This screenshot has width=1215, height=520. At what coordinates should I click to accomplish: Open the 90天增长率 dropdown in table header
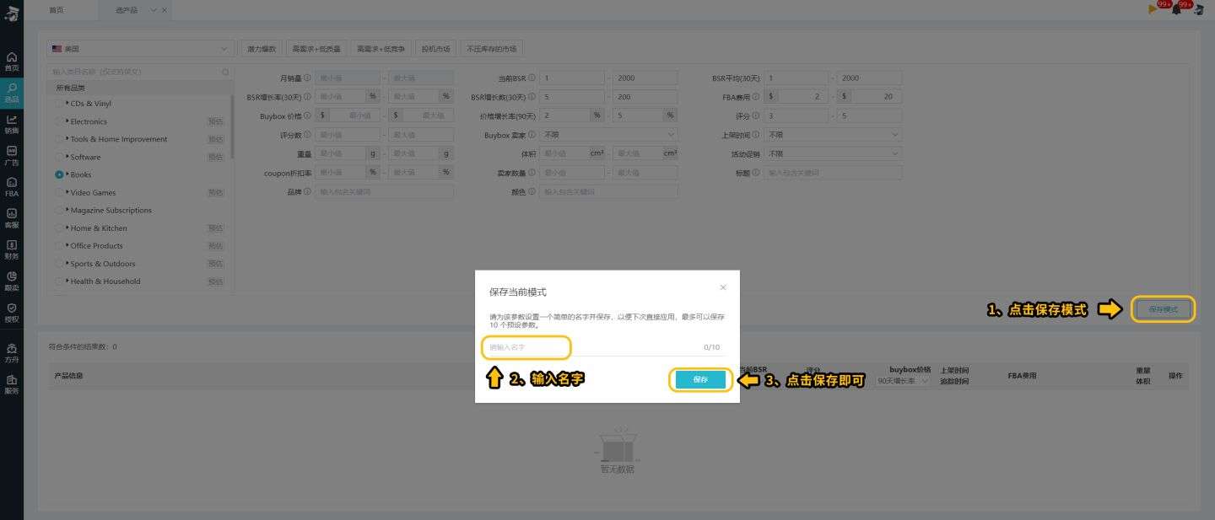click(904, 381)
